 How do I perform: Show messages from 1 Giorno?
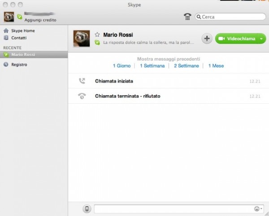[x=122, y=66]
